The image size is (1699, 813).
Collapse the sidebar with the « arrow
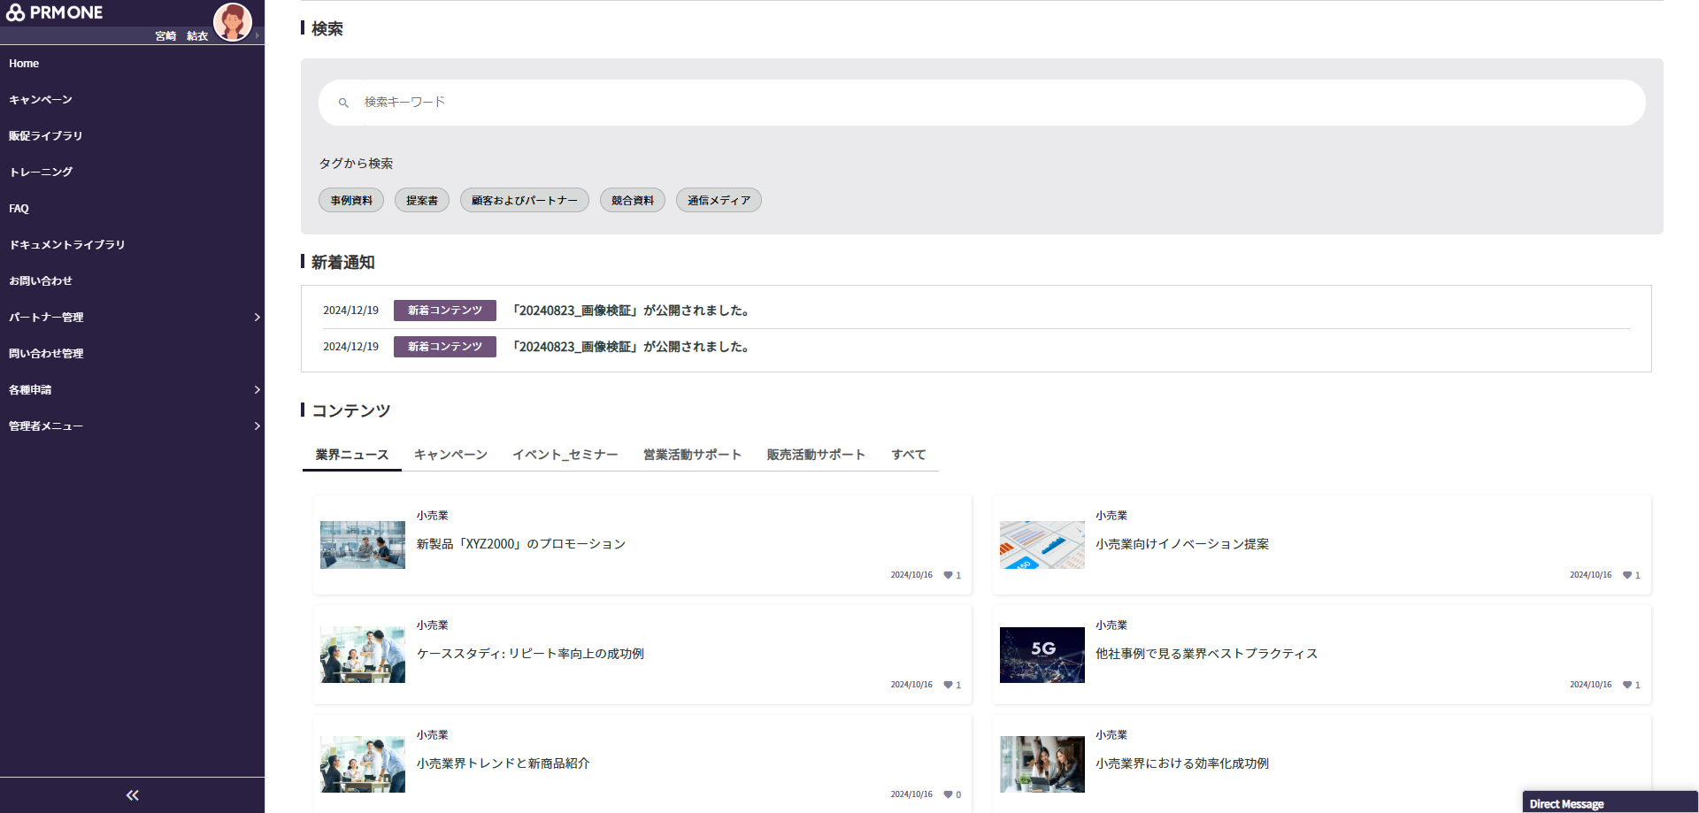point(132,794)
